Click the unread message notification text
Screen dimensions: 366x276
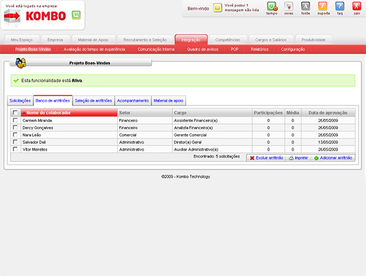pyautogui.click(x=242, y=8)
